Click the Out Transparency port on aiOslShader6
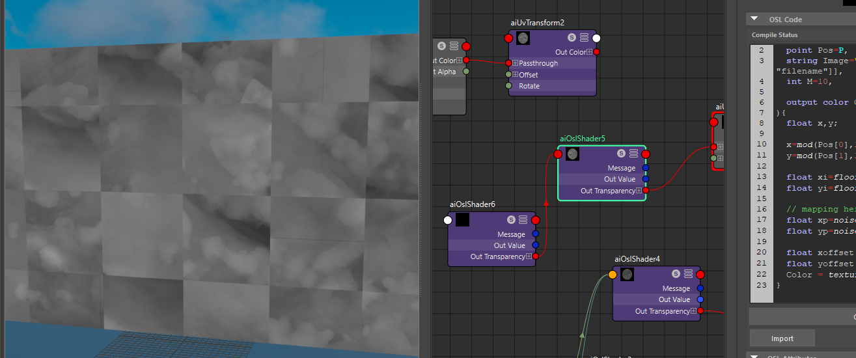Viewport: 856px width, 358px height. pyautogui.click(x=535, y=256)
